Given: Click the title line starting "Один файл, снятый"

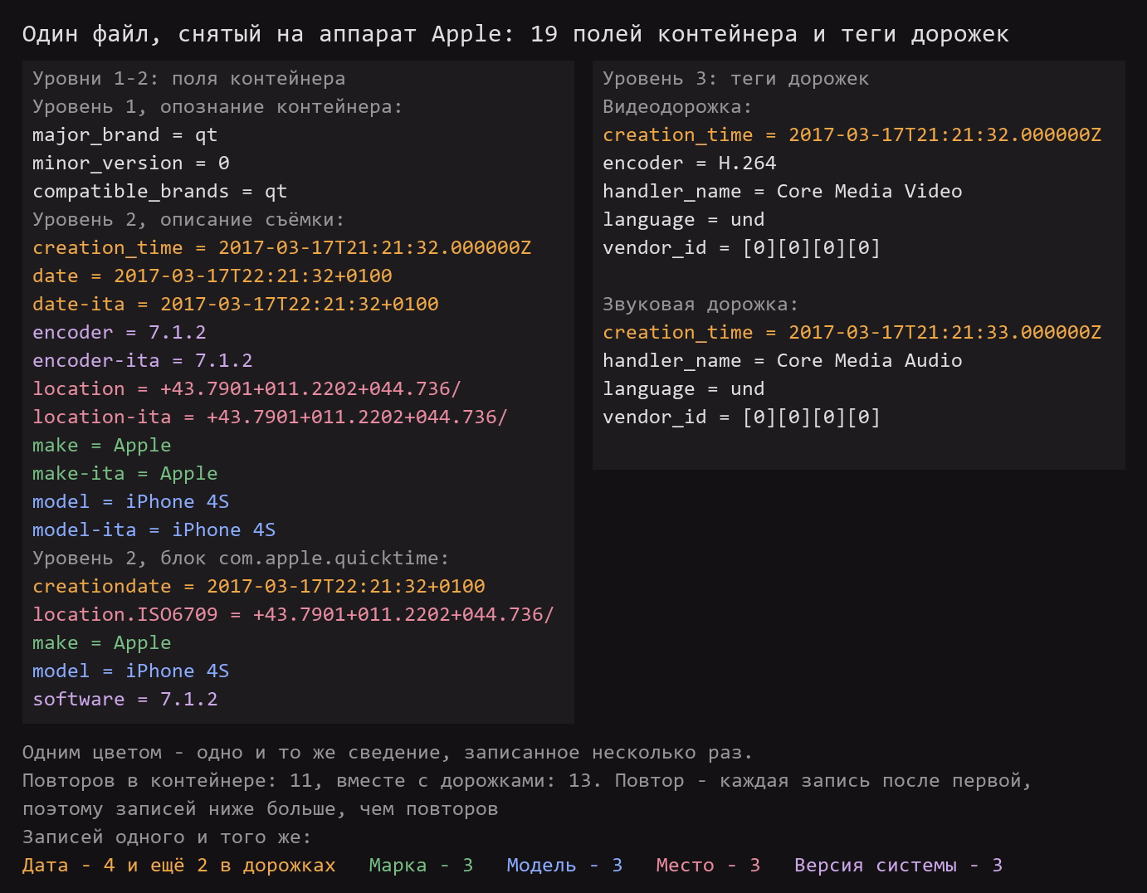Looking at the screenshot, I should point(515,34).
